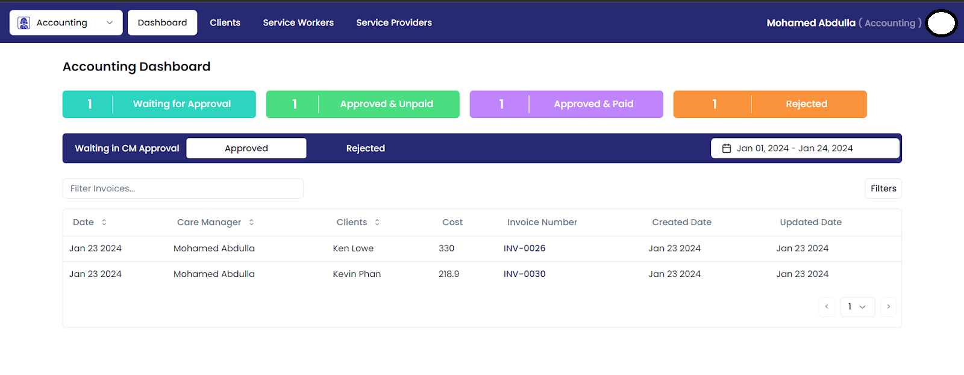Sort by Clients column arrows
The width and height of the screenshot is (964, 375).
377,222
